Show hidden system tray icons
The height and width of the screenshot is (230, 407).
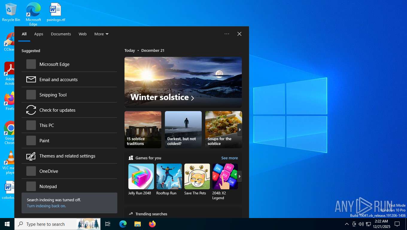coord(347,224)
